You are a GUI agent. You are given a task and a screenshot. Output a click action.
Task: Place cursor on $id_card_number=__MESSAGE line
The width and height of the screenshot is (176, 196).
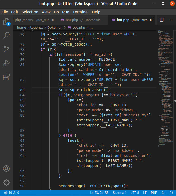(x=88, y=59)
